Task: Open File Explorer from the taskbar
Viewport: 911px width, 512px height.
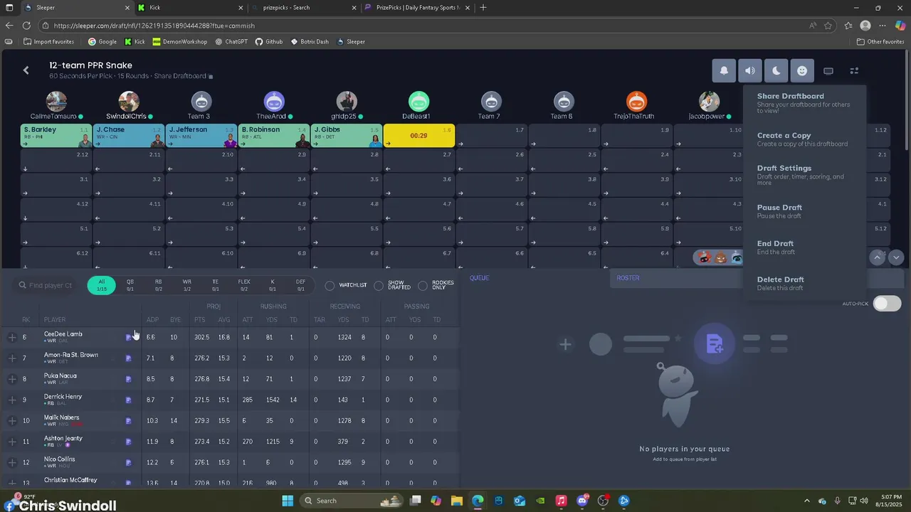Action: [x=457, y=501]
